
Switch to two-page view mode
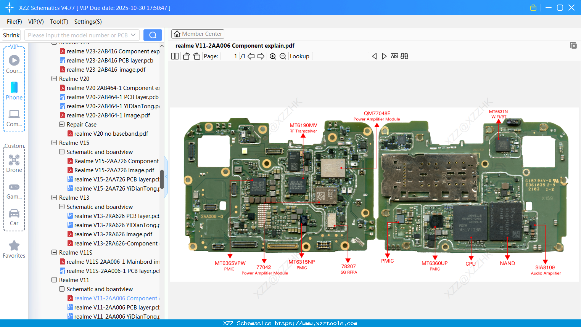tap(175, 56)
